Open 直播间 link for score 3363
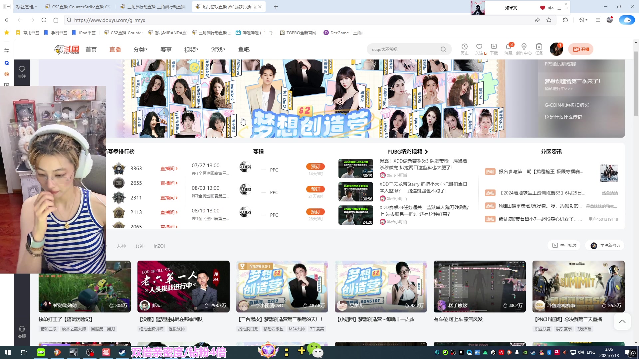This screenshot has width=639, height=359. 169,169
